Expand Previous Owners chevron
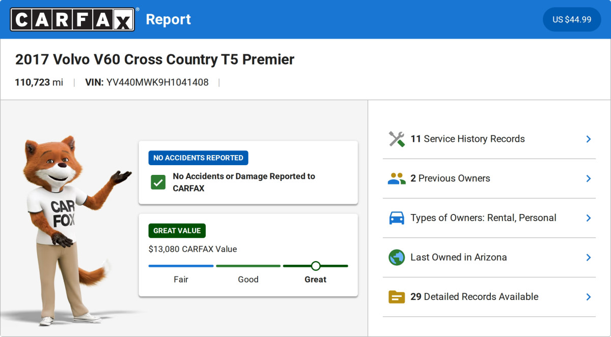The height and width of the screenshot is (337, 611). click(x=589, y=178)
